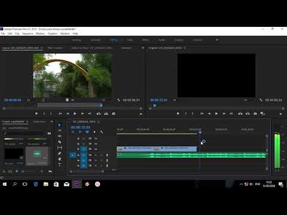Click Insert button in Source monitor

pyautogui.click(x=99, y=113)
